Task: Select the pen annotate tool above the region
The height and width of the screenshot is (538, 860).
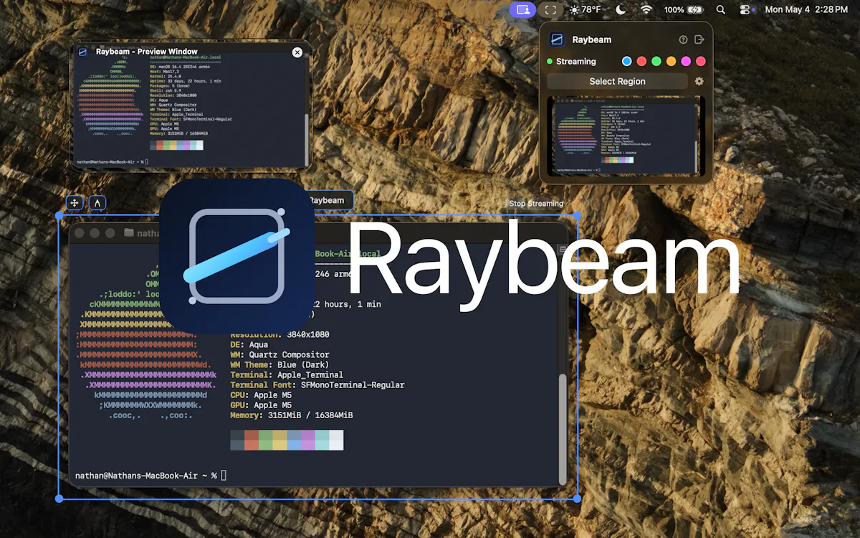Action: 97,203
